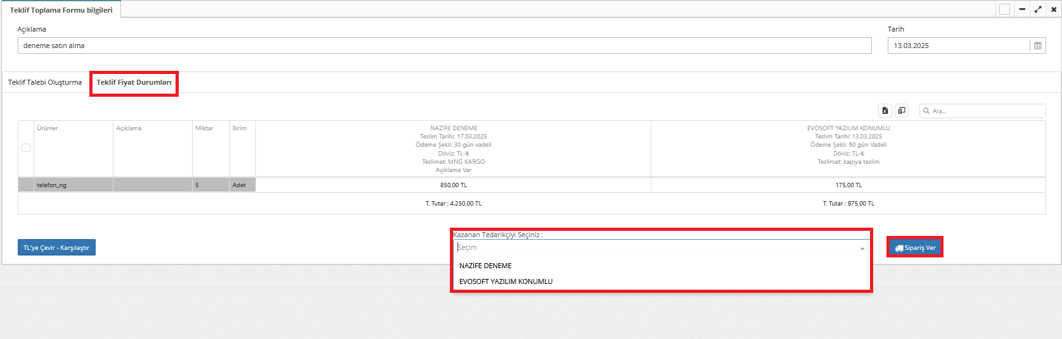
Task: Close the form with the X icon
Action: pos(1054,9)
